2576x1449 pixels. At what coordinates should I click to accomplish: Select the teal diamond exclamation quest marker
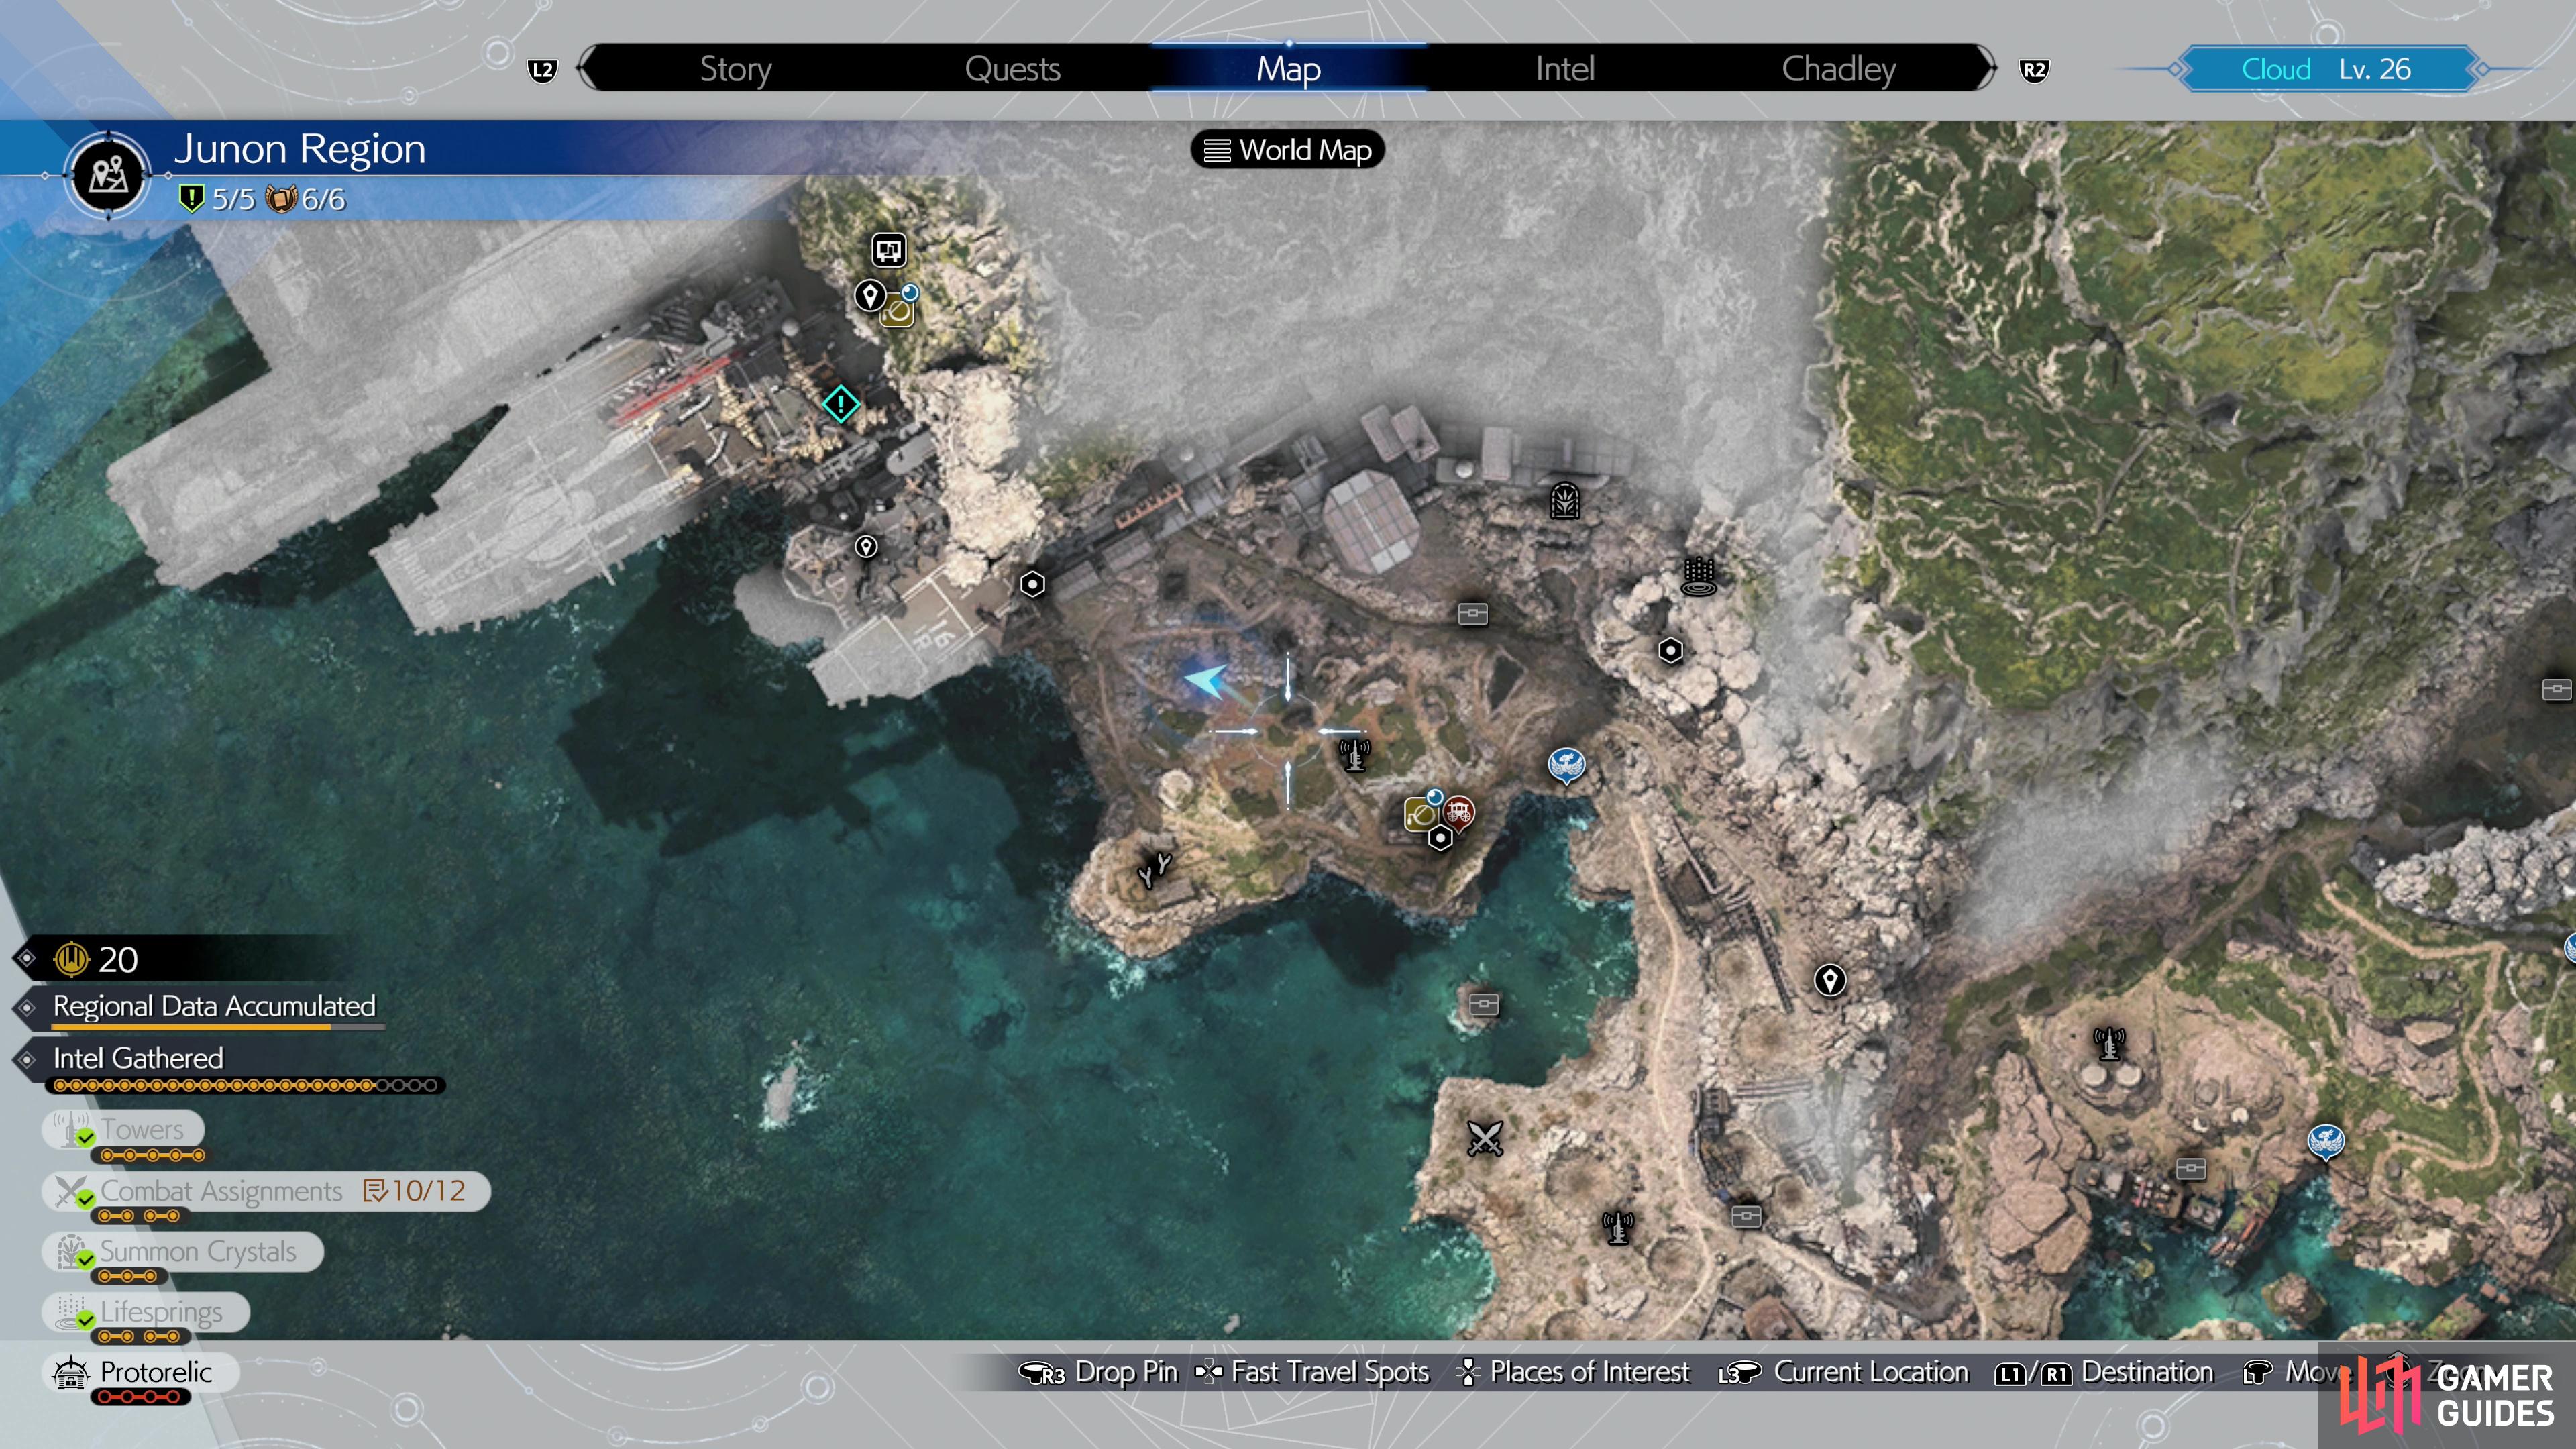pos(840,405)
